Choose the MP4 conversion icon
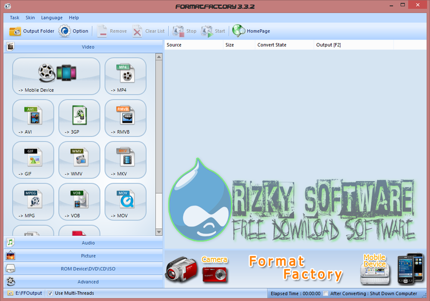430x301 pixels. point(125,76)
